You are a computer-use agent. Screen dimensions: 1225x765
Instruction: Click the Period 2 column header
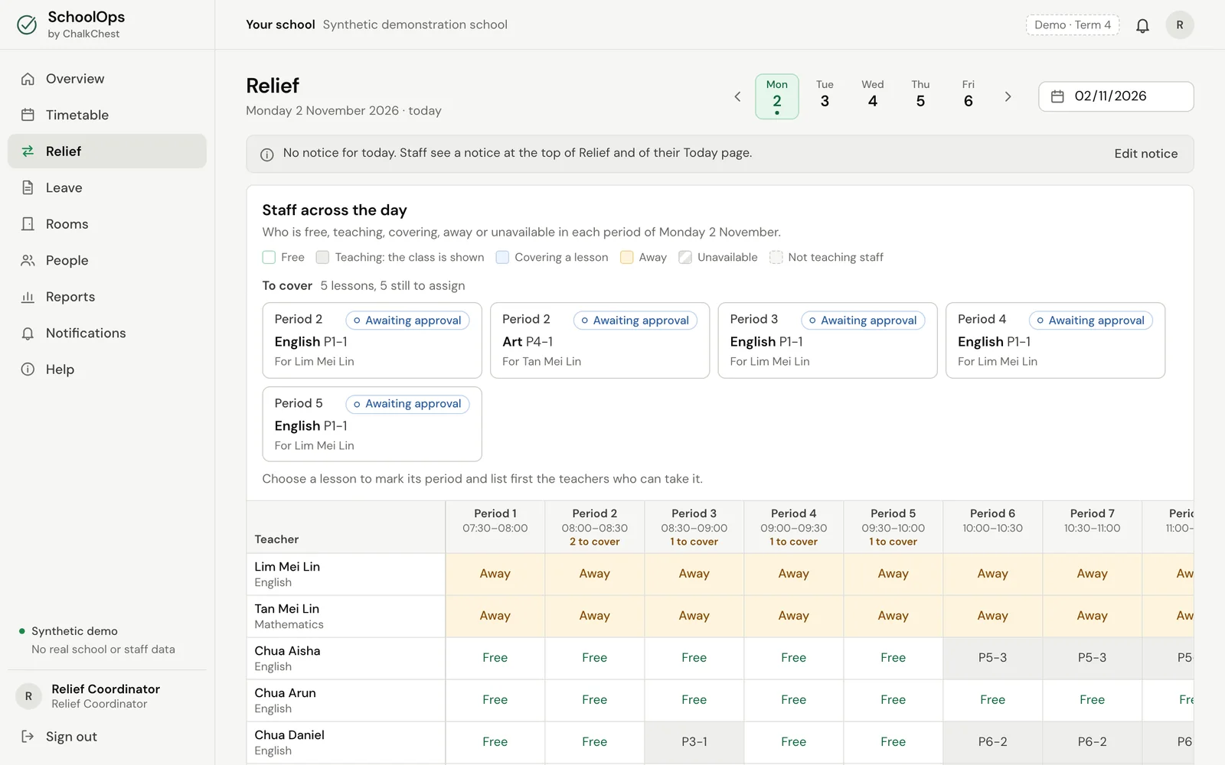click(x=595, y=527)
